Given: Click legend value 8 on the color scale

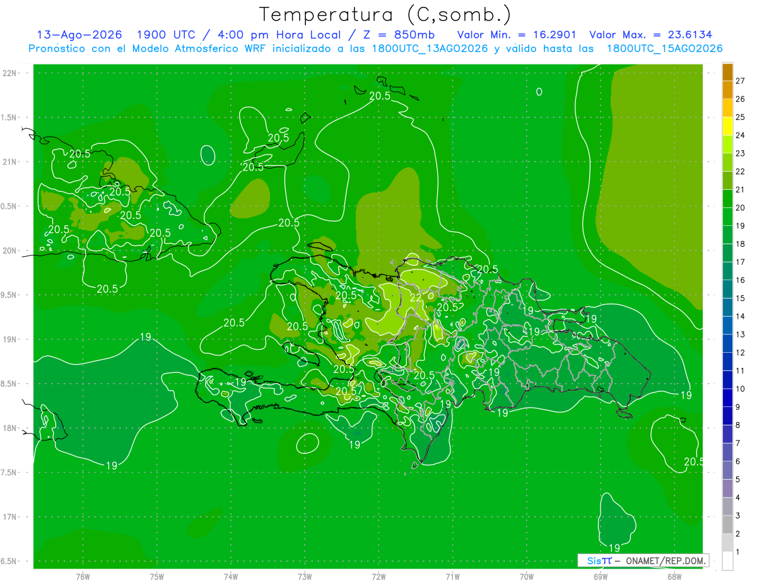Looking at the screenshot, I should (738, 425).
